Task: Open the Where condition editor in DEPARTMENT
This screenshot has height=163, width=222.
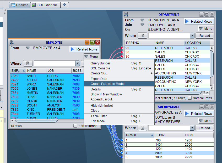Action: pos(142,35)
